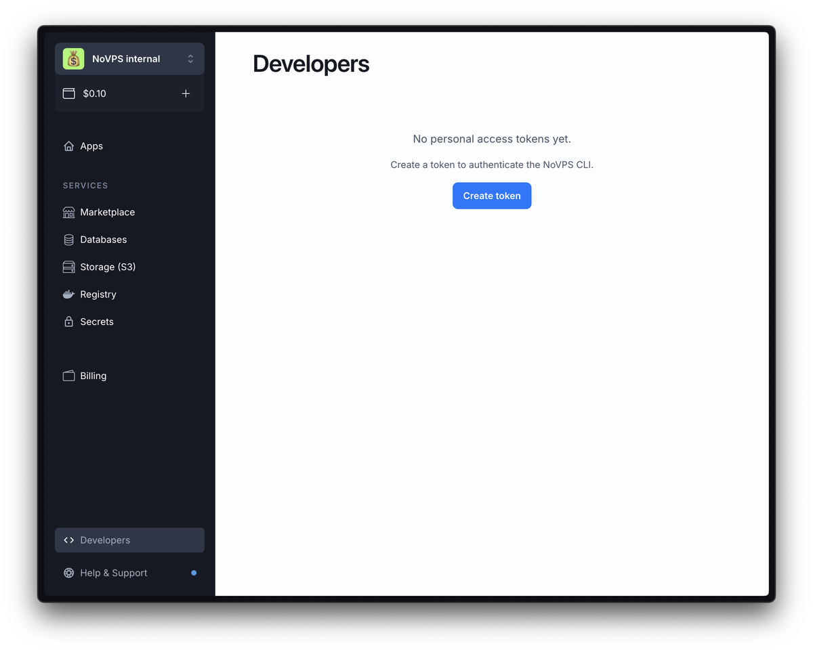Image resolution: width=813 pixels, height=652 pixels.
Task: Click the money bag workspace avatar
Action: pyautogui.click(x=73, y=59)
